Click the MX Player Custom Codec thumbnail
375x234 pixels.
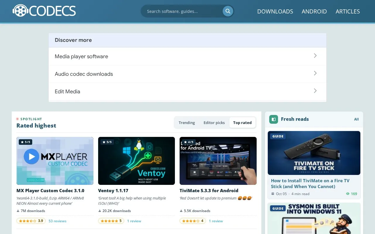[55, 161]
